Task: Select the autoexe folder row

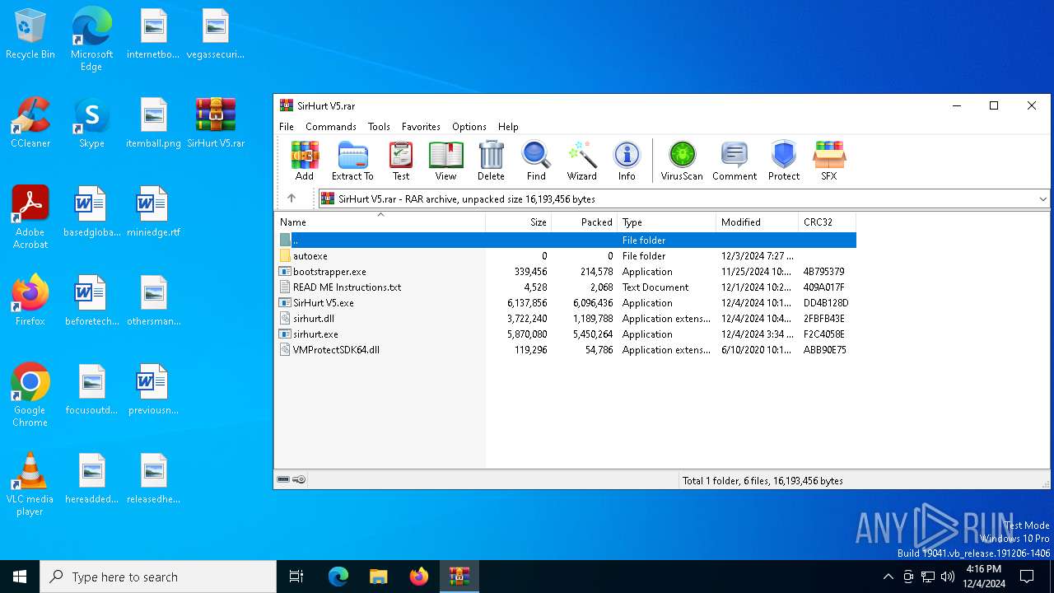Action: point(566,256)
